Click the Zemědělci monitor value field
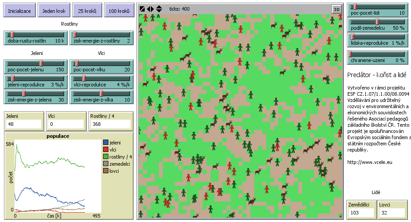This screenshot has width=411, height=222. (x=361, y=213)
